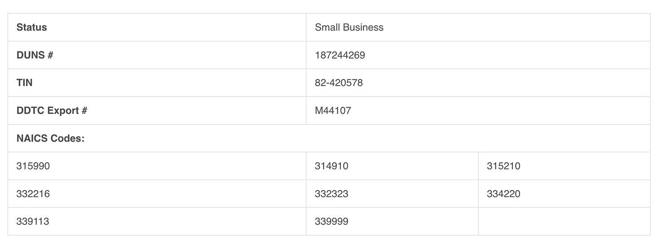Screen dimensions: 657x245
Task: Click the DUNS # label
Action: [35, 55]
